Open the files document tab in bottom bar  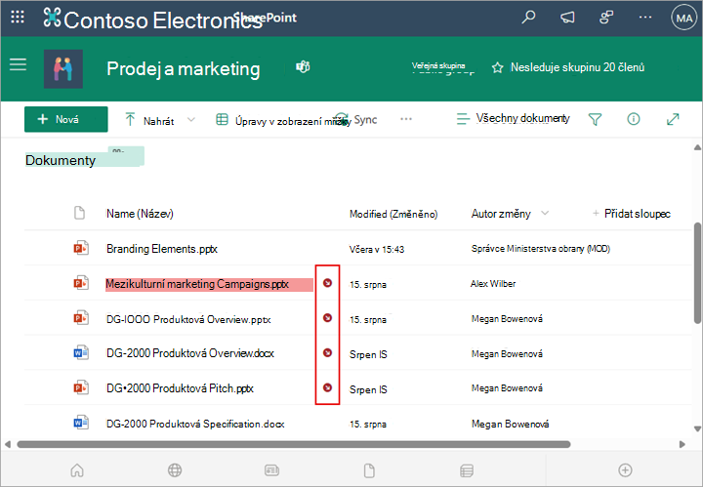(x=369, y=470)
